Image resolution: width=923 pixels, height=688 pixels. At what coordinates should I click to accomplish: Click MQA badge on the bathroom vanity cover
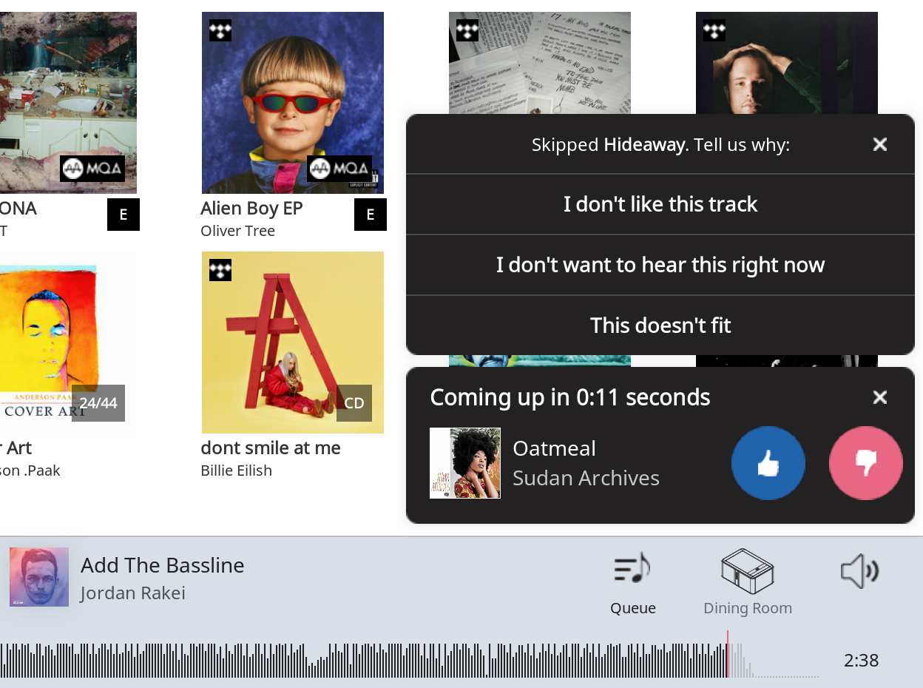92,169
